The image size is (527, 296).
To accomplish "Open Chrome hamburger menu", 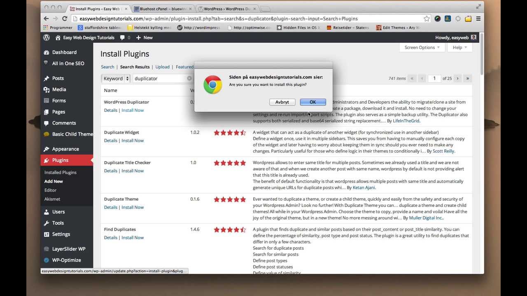I will (x=478, y=18).
